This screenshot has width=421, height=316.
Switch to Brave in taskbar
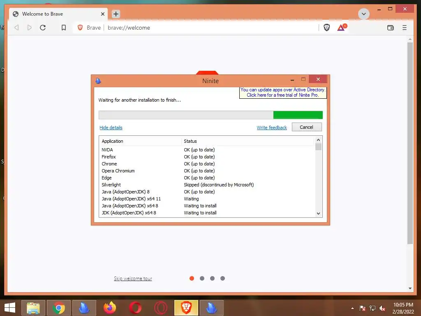click(x=186, y=308)
